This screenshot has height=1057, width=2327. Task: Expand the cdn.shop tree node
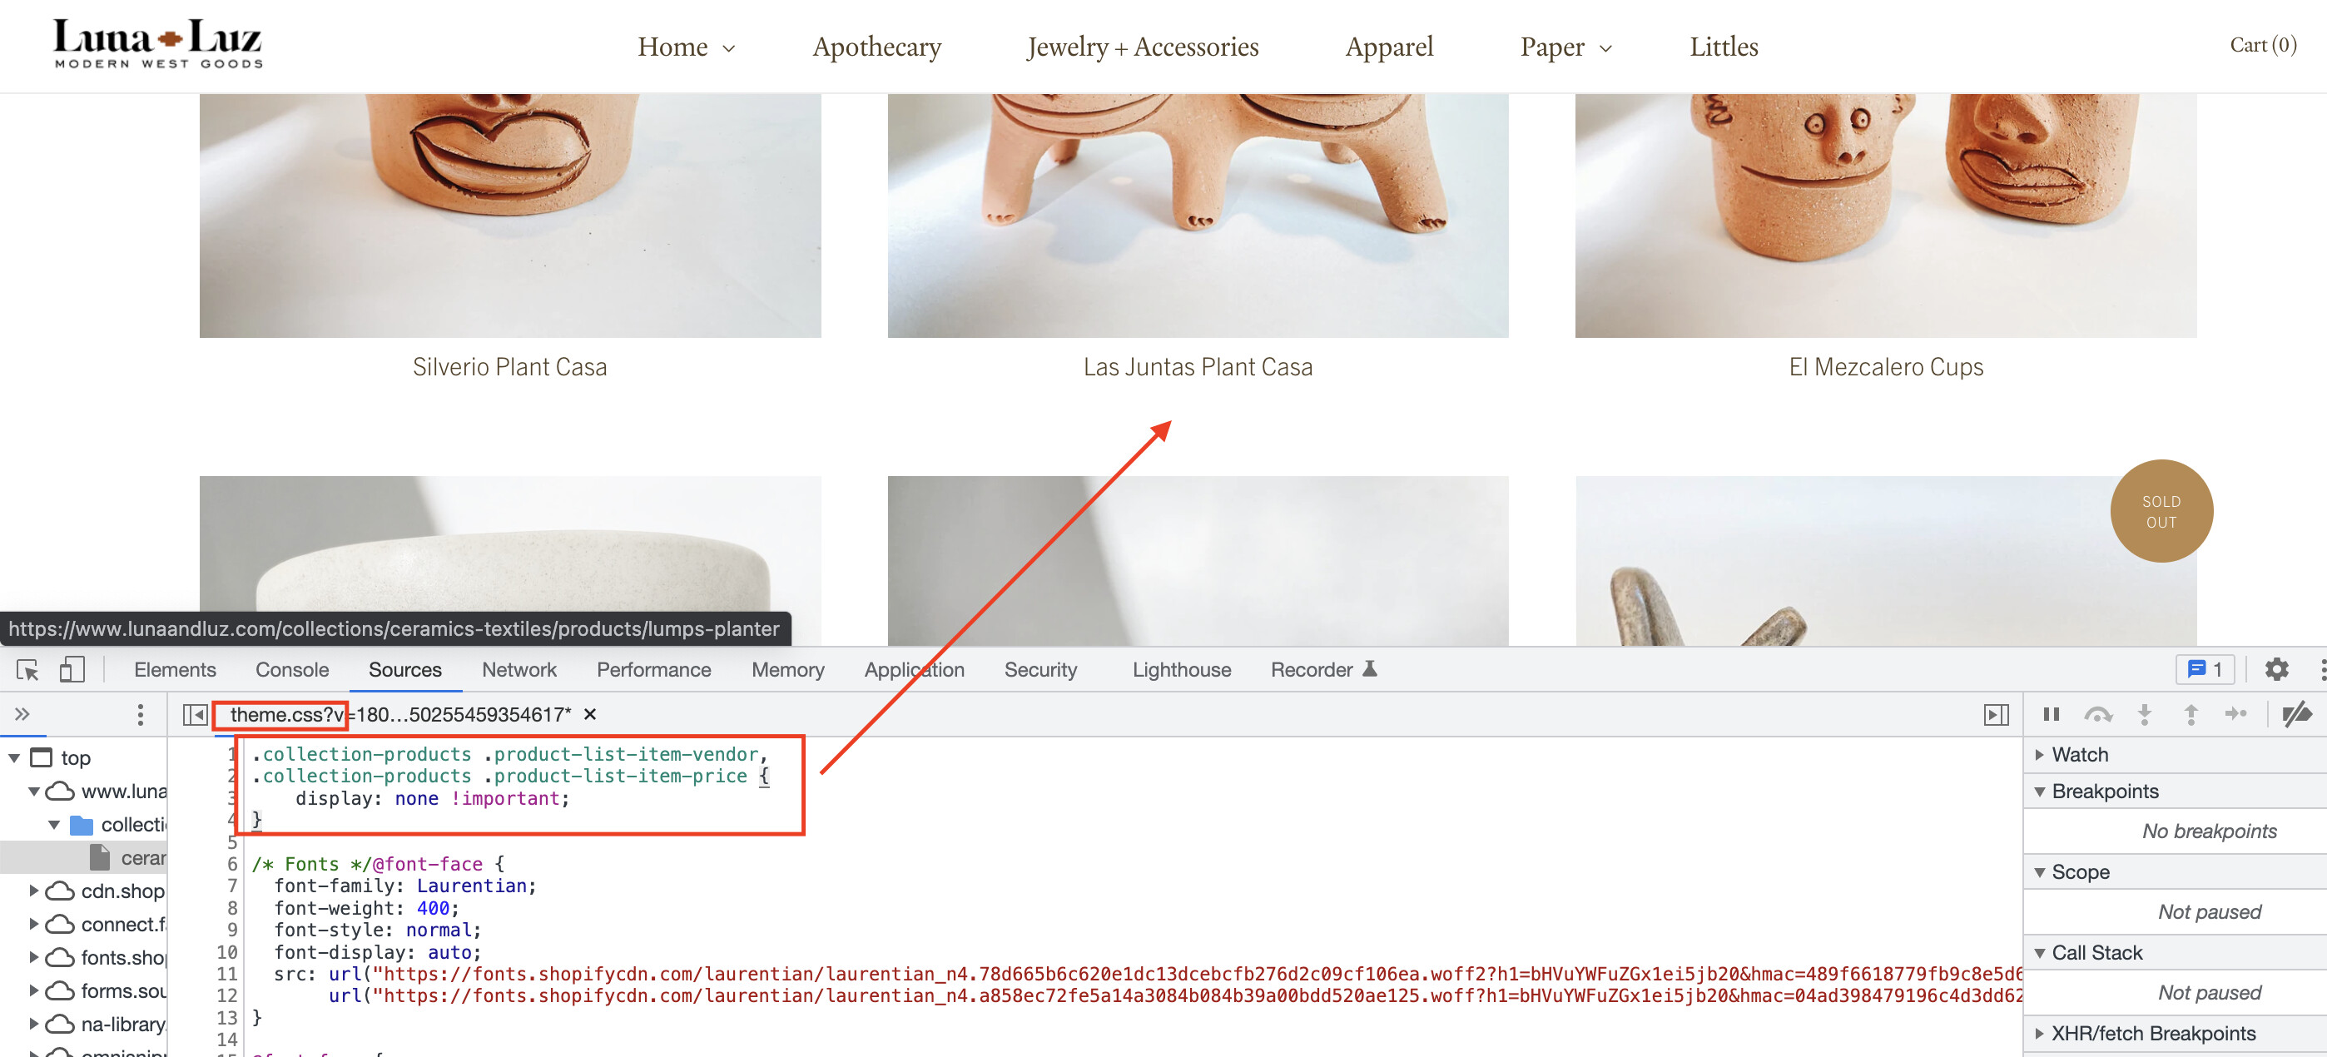tap(34, 891)
